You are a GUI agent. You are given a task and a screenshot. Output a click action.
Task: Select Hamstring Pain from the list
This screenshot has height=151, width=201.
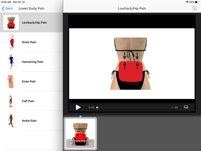tap(33, 62)
